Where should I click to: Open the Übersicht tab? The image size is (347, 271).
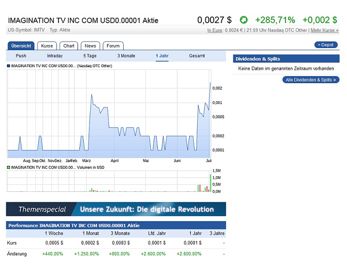(21, 46)
